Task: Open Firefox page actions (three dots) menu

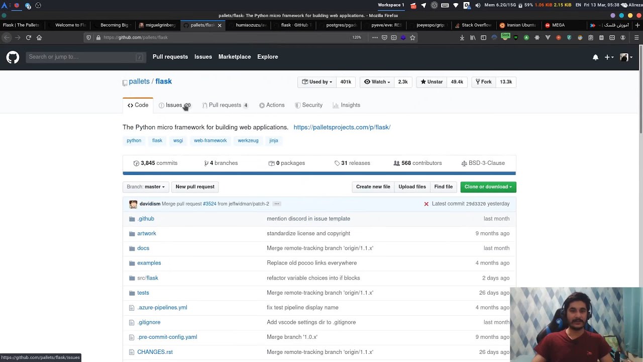Action: click(375, 37)
